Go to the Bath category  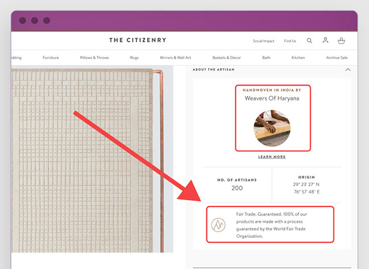[267, 57]
